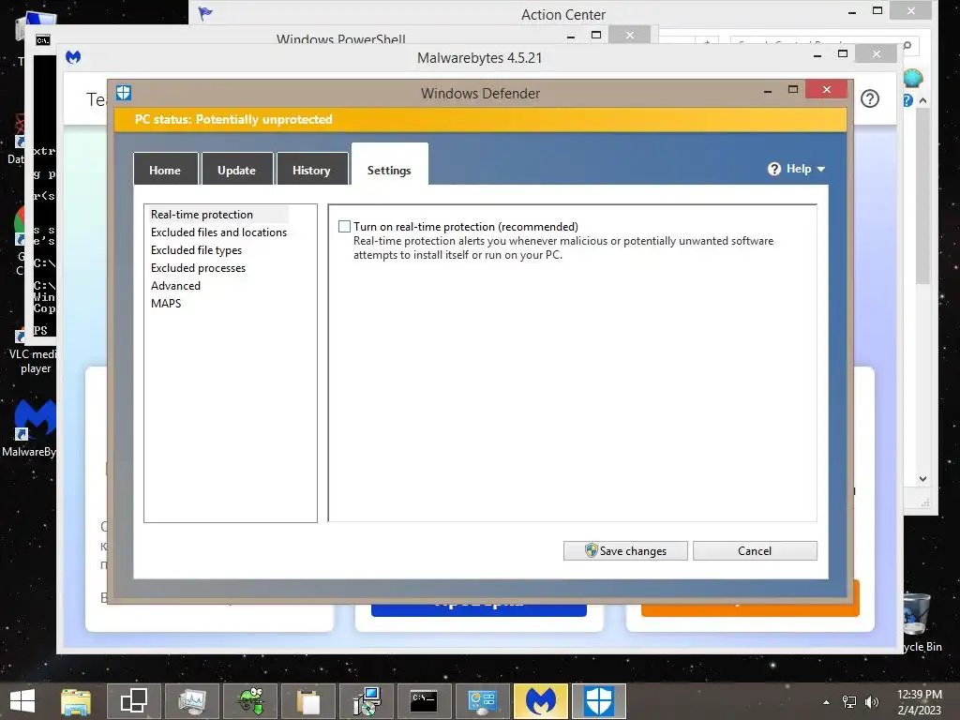Minimize the Windows Defender window
The height and width of the screenshot is (720, 960).
pyautogui.click(x=768, y=90)
